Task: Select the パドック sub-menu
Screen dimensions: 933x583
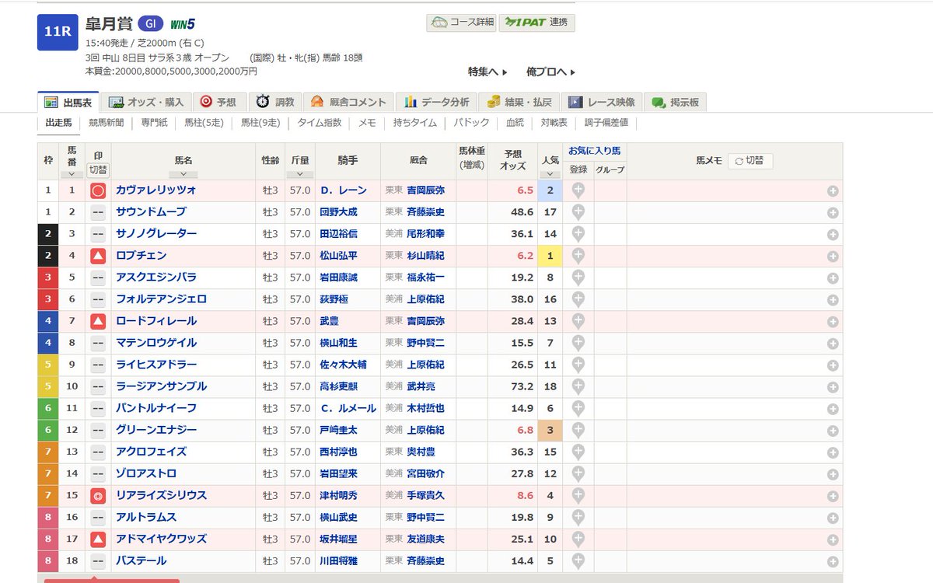Action: pyautogui.click(x=471, y=123)
